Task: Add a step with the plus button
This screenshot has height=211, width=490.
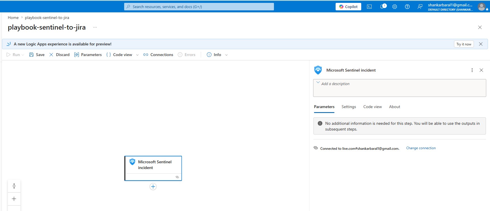Action: point(153,187)
